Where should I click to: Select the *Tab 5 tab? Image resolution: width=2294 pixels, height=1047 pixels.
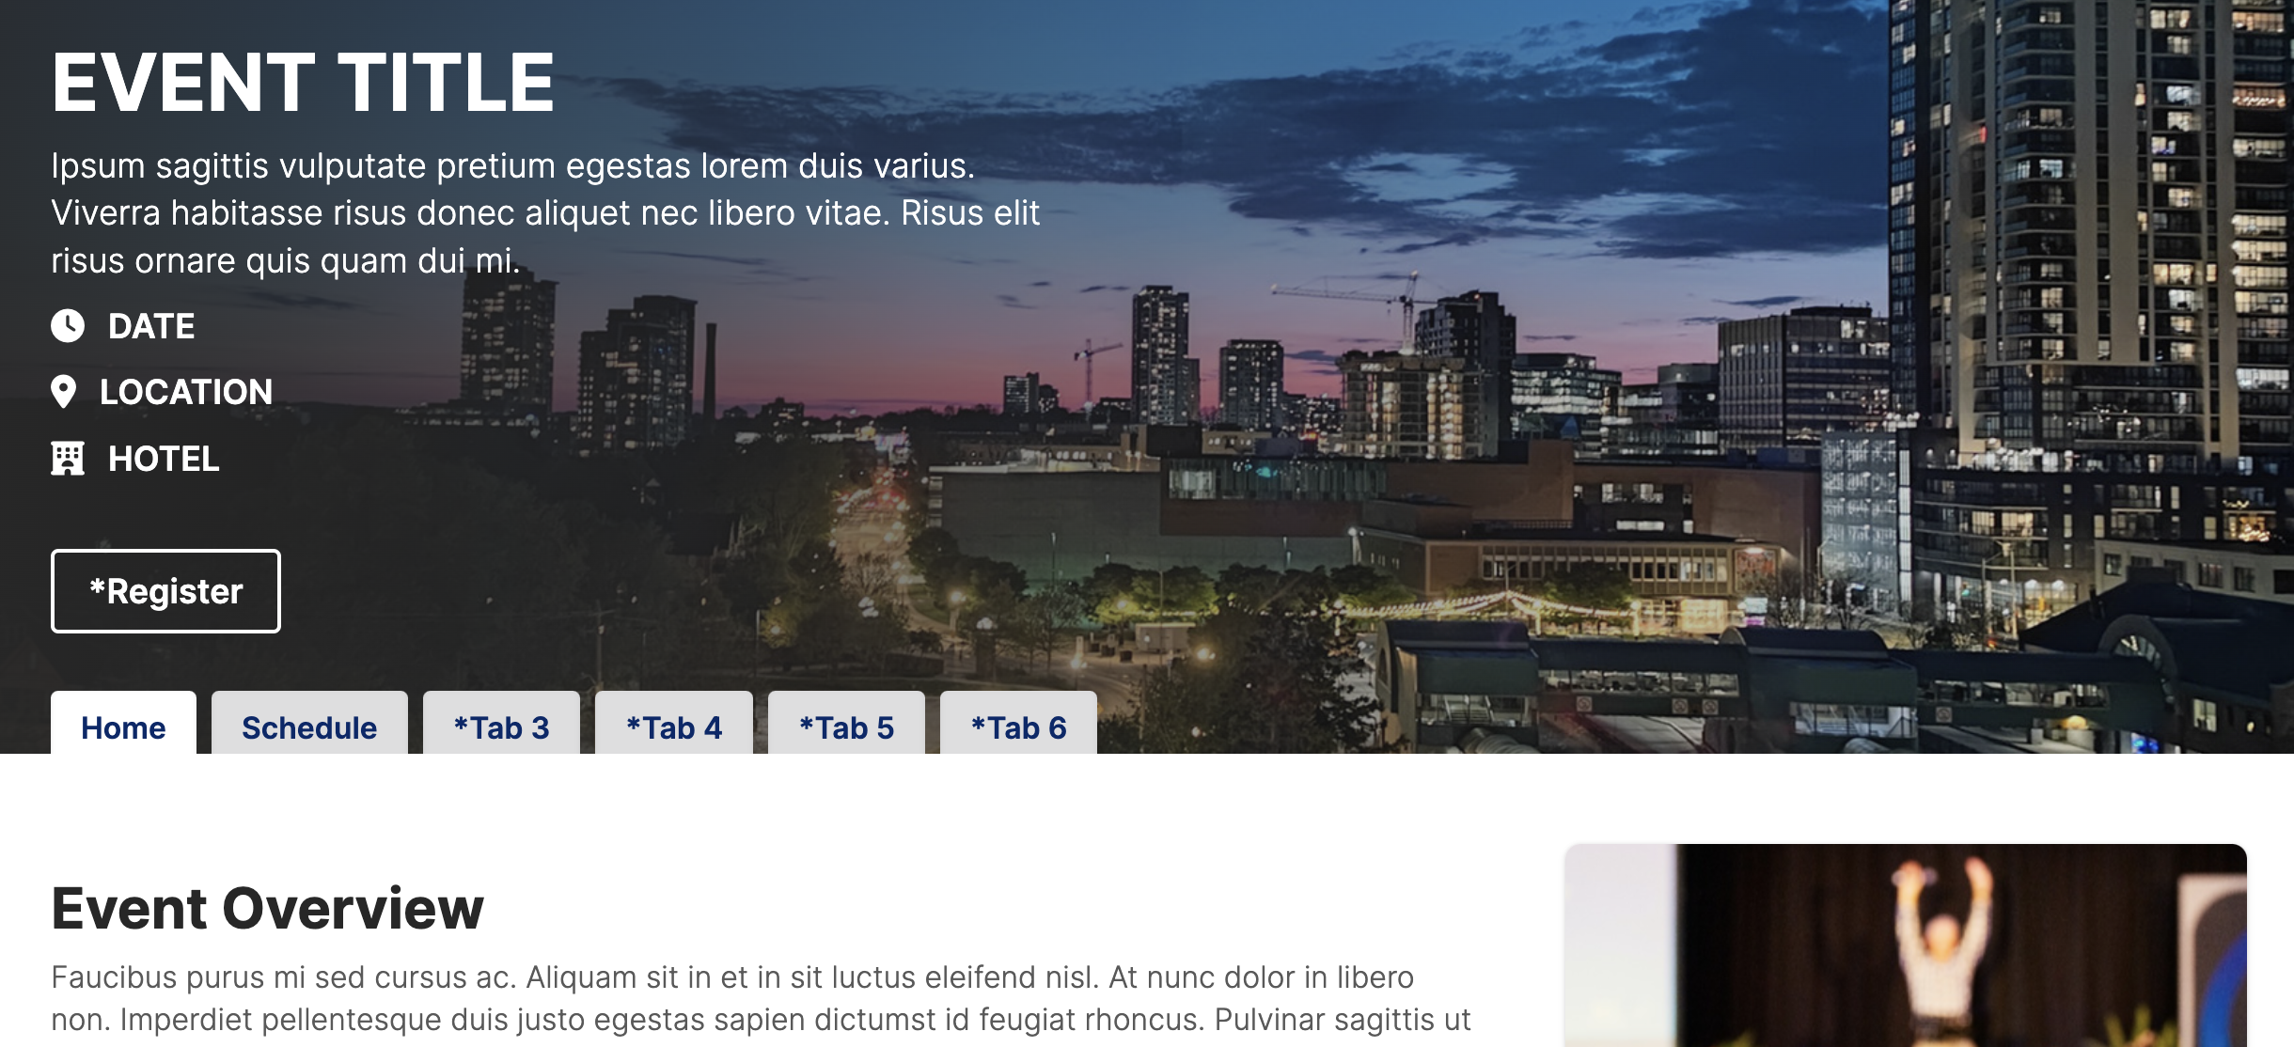846,724
